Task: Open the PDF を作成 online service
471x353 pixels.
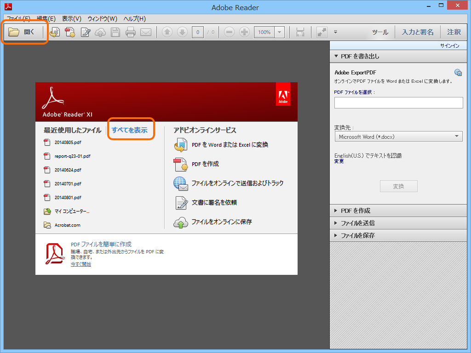Action: coord(196,164)
